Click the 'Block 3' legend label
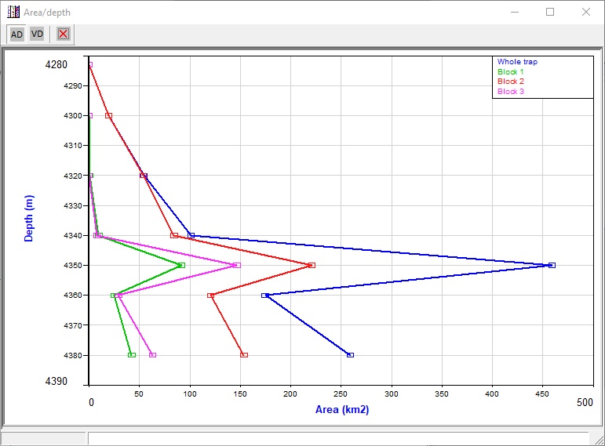Image resolution: width=605 pixels, height=446 pixels. click(x=511, y=92)
